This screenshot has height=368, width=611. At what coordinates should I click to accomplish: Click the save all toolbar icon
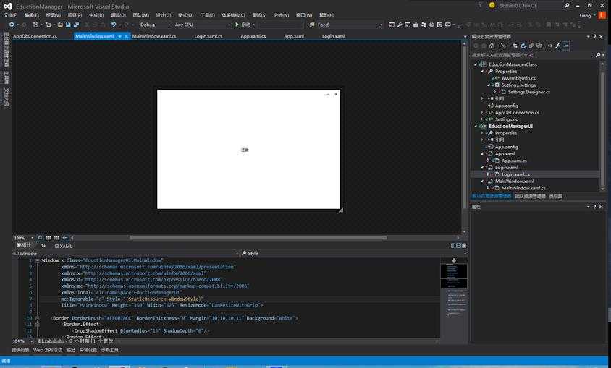pos(76,25)
